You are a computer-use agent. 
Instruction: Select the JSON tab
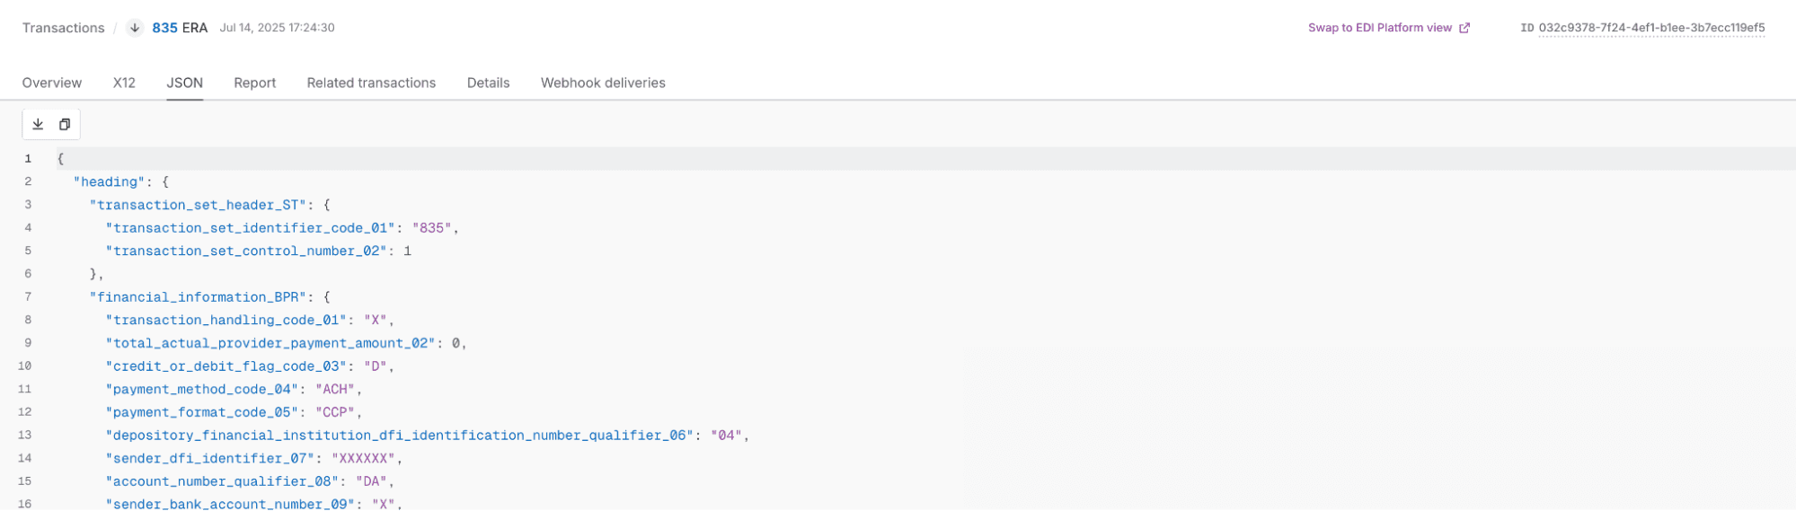coord(184,83)
